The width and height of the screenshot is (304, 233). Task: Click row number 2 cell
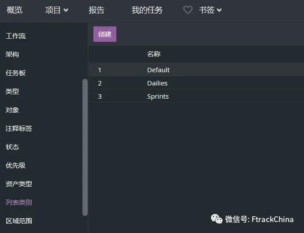(x=100, y=83)
